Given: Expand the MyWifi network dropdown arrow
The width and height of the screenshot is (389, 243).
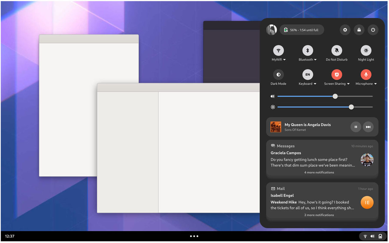Looking at the screenshot, I should pyautogui.click(x=284, y=60).
